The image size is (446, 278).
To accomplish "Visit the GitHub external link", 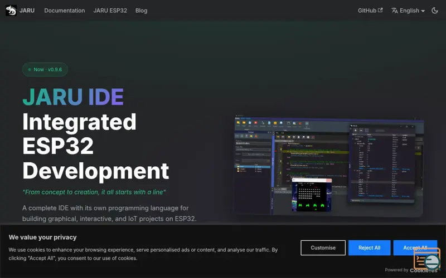I will pyautogui.click(x=370, y=11).
